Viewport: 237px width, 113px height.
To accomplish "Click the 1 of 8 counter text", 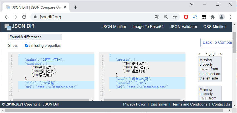I will pos(210,54).
